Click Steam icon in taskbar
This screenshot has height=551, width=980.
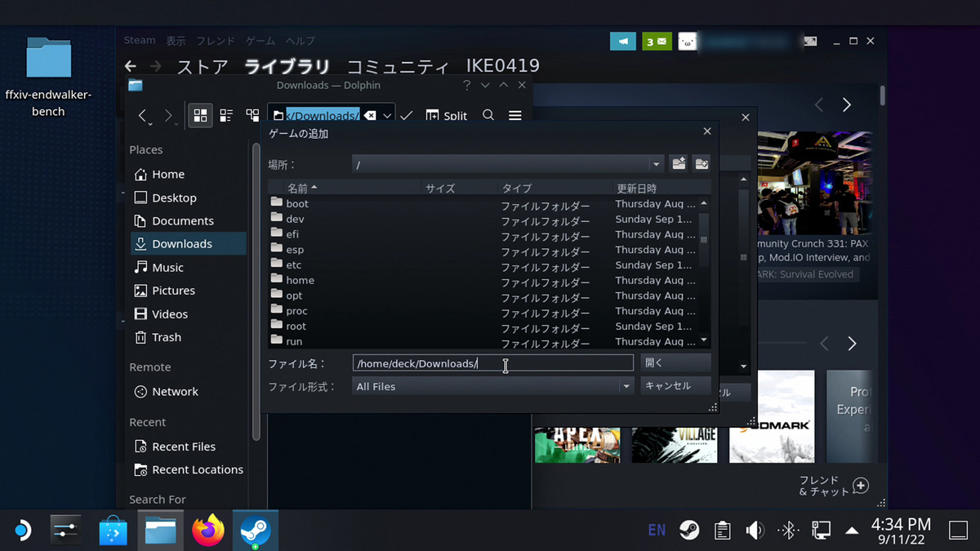coord(256,531)
